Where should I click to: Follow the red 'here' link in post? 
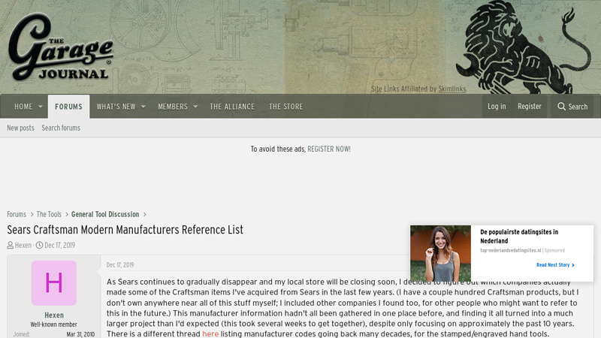point(210,333)
